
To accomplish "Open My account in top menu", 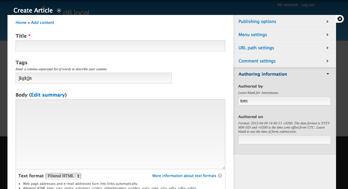I will coord(288,5).
